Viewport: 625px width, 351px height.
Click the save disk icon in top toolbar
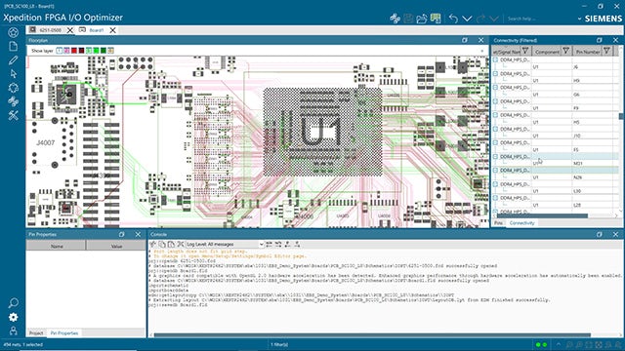408,19
